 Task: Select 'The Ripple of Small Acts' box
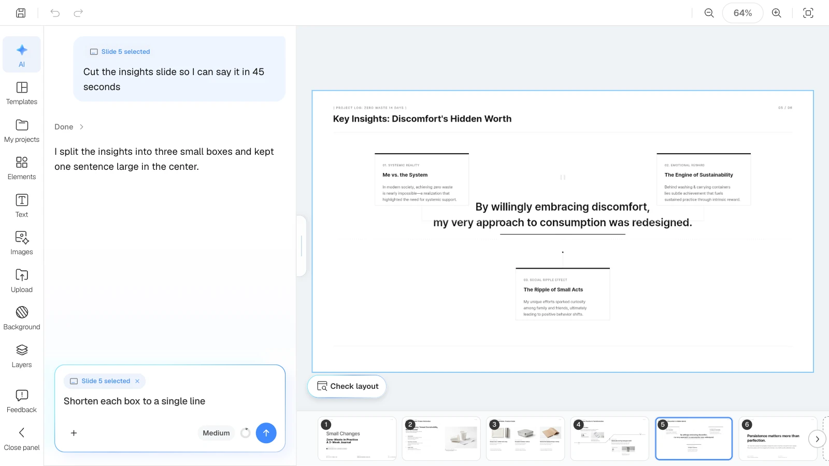tap(563, 294)
